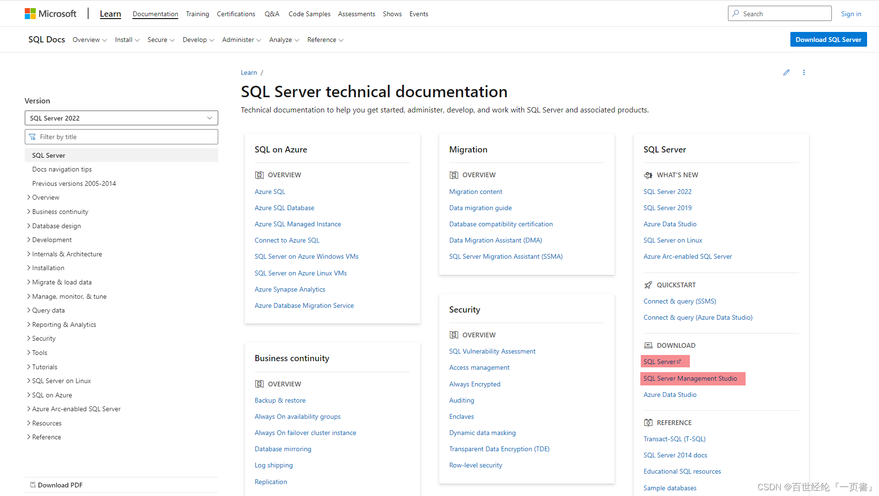Open the Reference dropdown in SQL Docs bar
This screenshot has width=879, height=496.
[x=325, y=40]
